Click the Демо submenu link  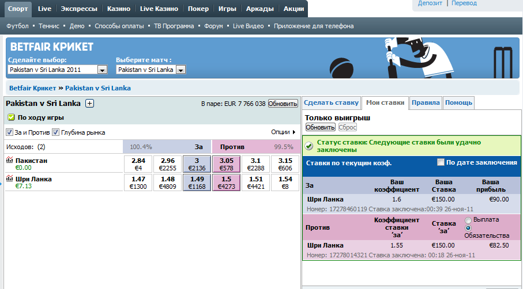point(77,26)
